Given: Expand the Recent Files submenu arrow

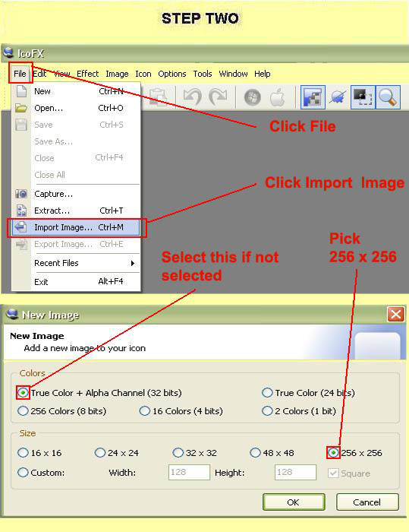Looking at the screenshot, I should [133, 263].
